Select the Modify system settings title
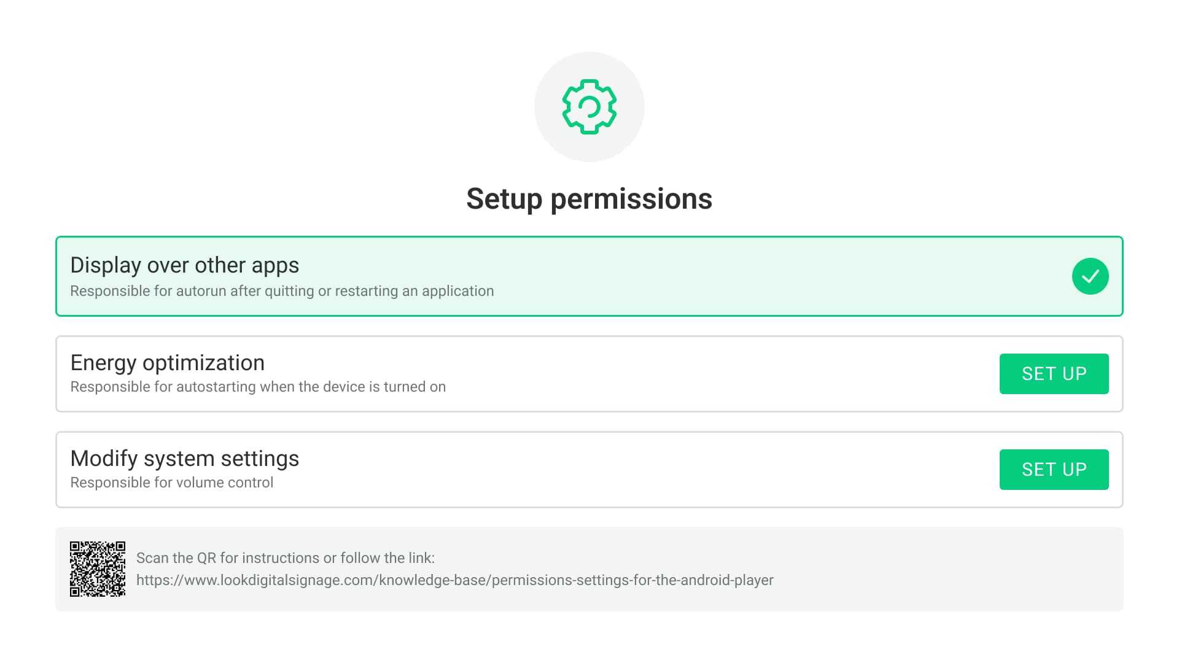The image size is (1179, 663). (x=184, y=459)
